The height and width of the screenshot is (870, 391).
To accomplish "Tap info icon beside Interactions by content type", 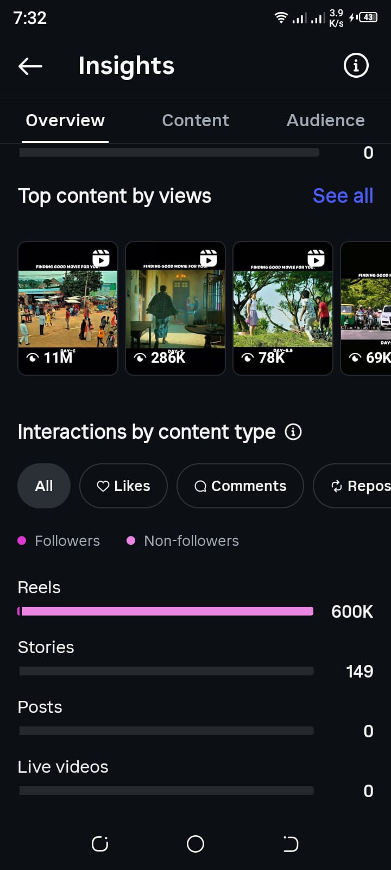I will 293,432.
